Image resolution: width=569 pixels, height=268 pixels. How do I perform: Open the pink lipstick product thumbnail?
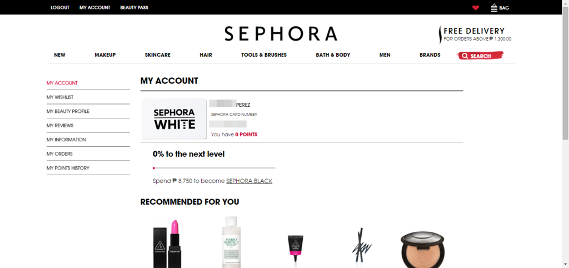coord(167,244)
